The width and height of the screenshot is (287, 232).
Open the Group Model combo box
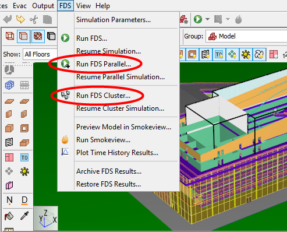pos(246,36)
